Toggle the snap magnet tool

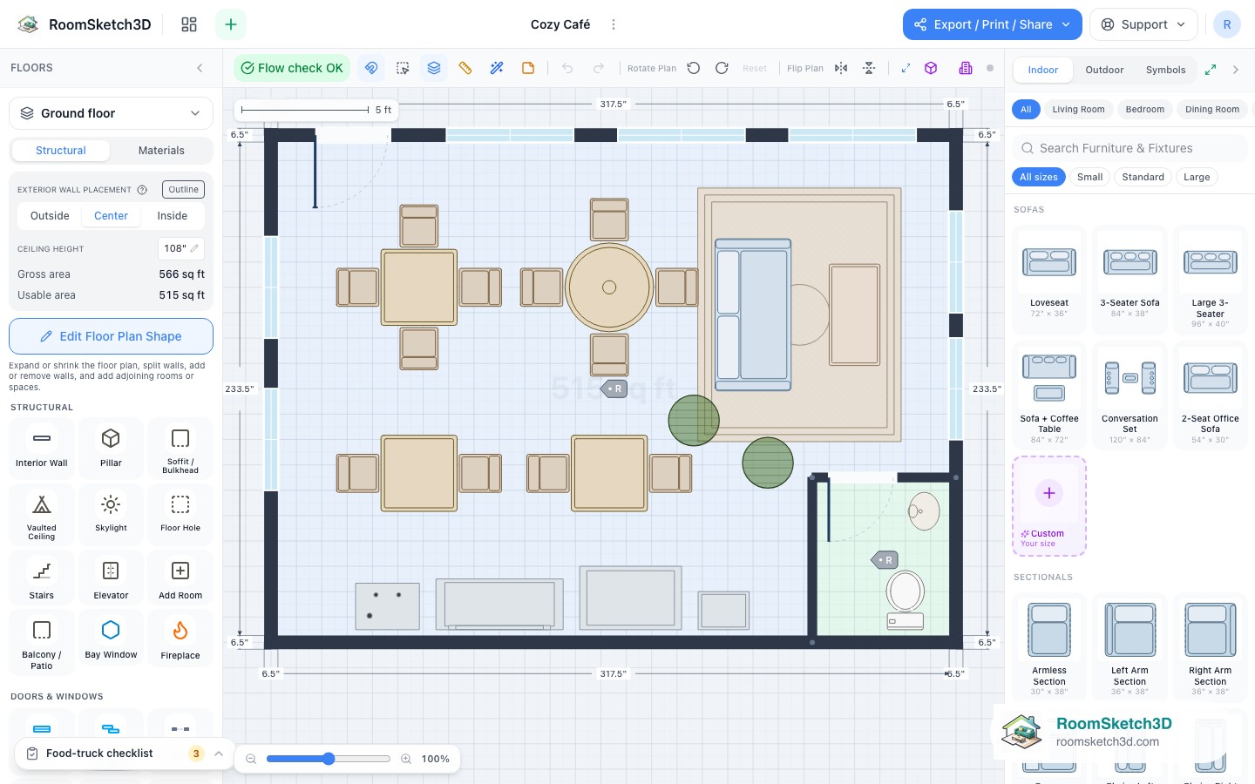[x=371, y=68]
